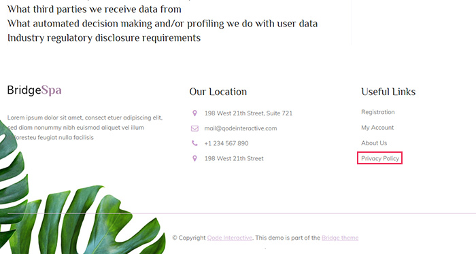476x254 pixels.
Task: Click the second 198 West 21st Street address
Action: tap(234, 158)
